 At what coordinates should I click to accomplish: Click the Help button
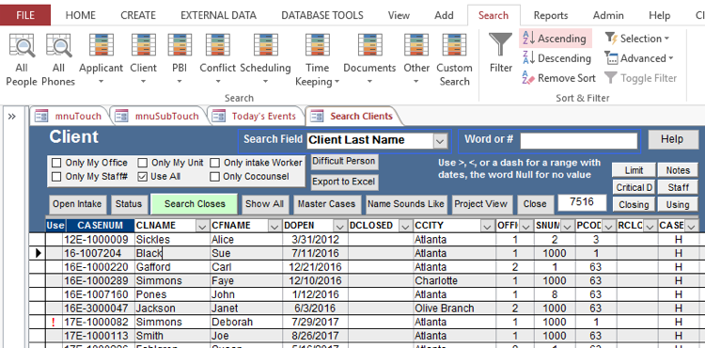point(673,139)
